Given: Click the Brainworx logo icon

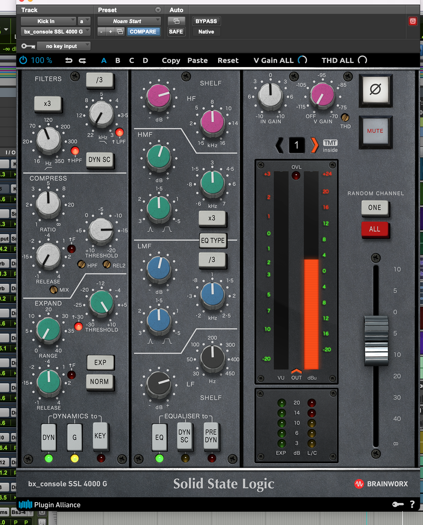Looking at the screenshot, I should (x=359, y=484).
